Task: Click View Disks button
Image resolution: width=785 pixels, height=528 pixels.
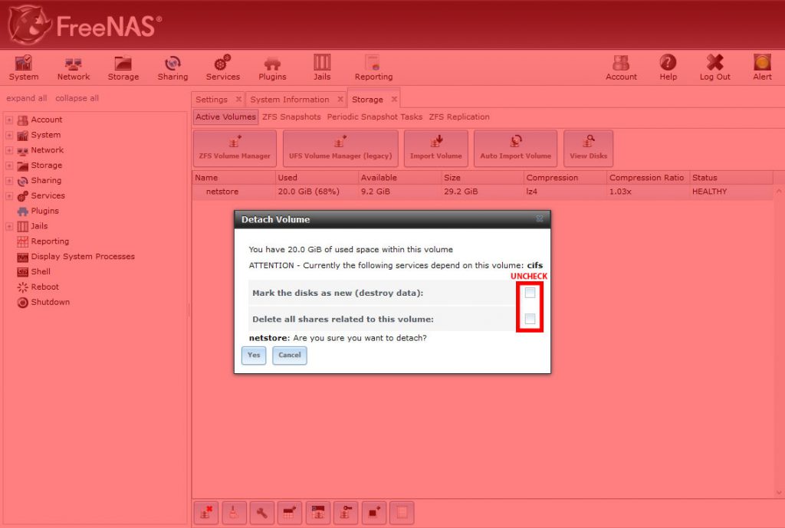Action: click(588, 149)
